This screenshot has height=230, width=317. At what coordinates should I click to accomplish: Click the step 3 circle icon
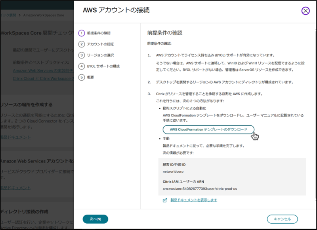82,55
